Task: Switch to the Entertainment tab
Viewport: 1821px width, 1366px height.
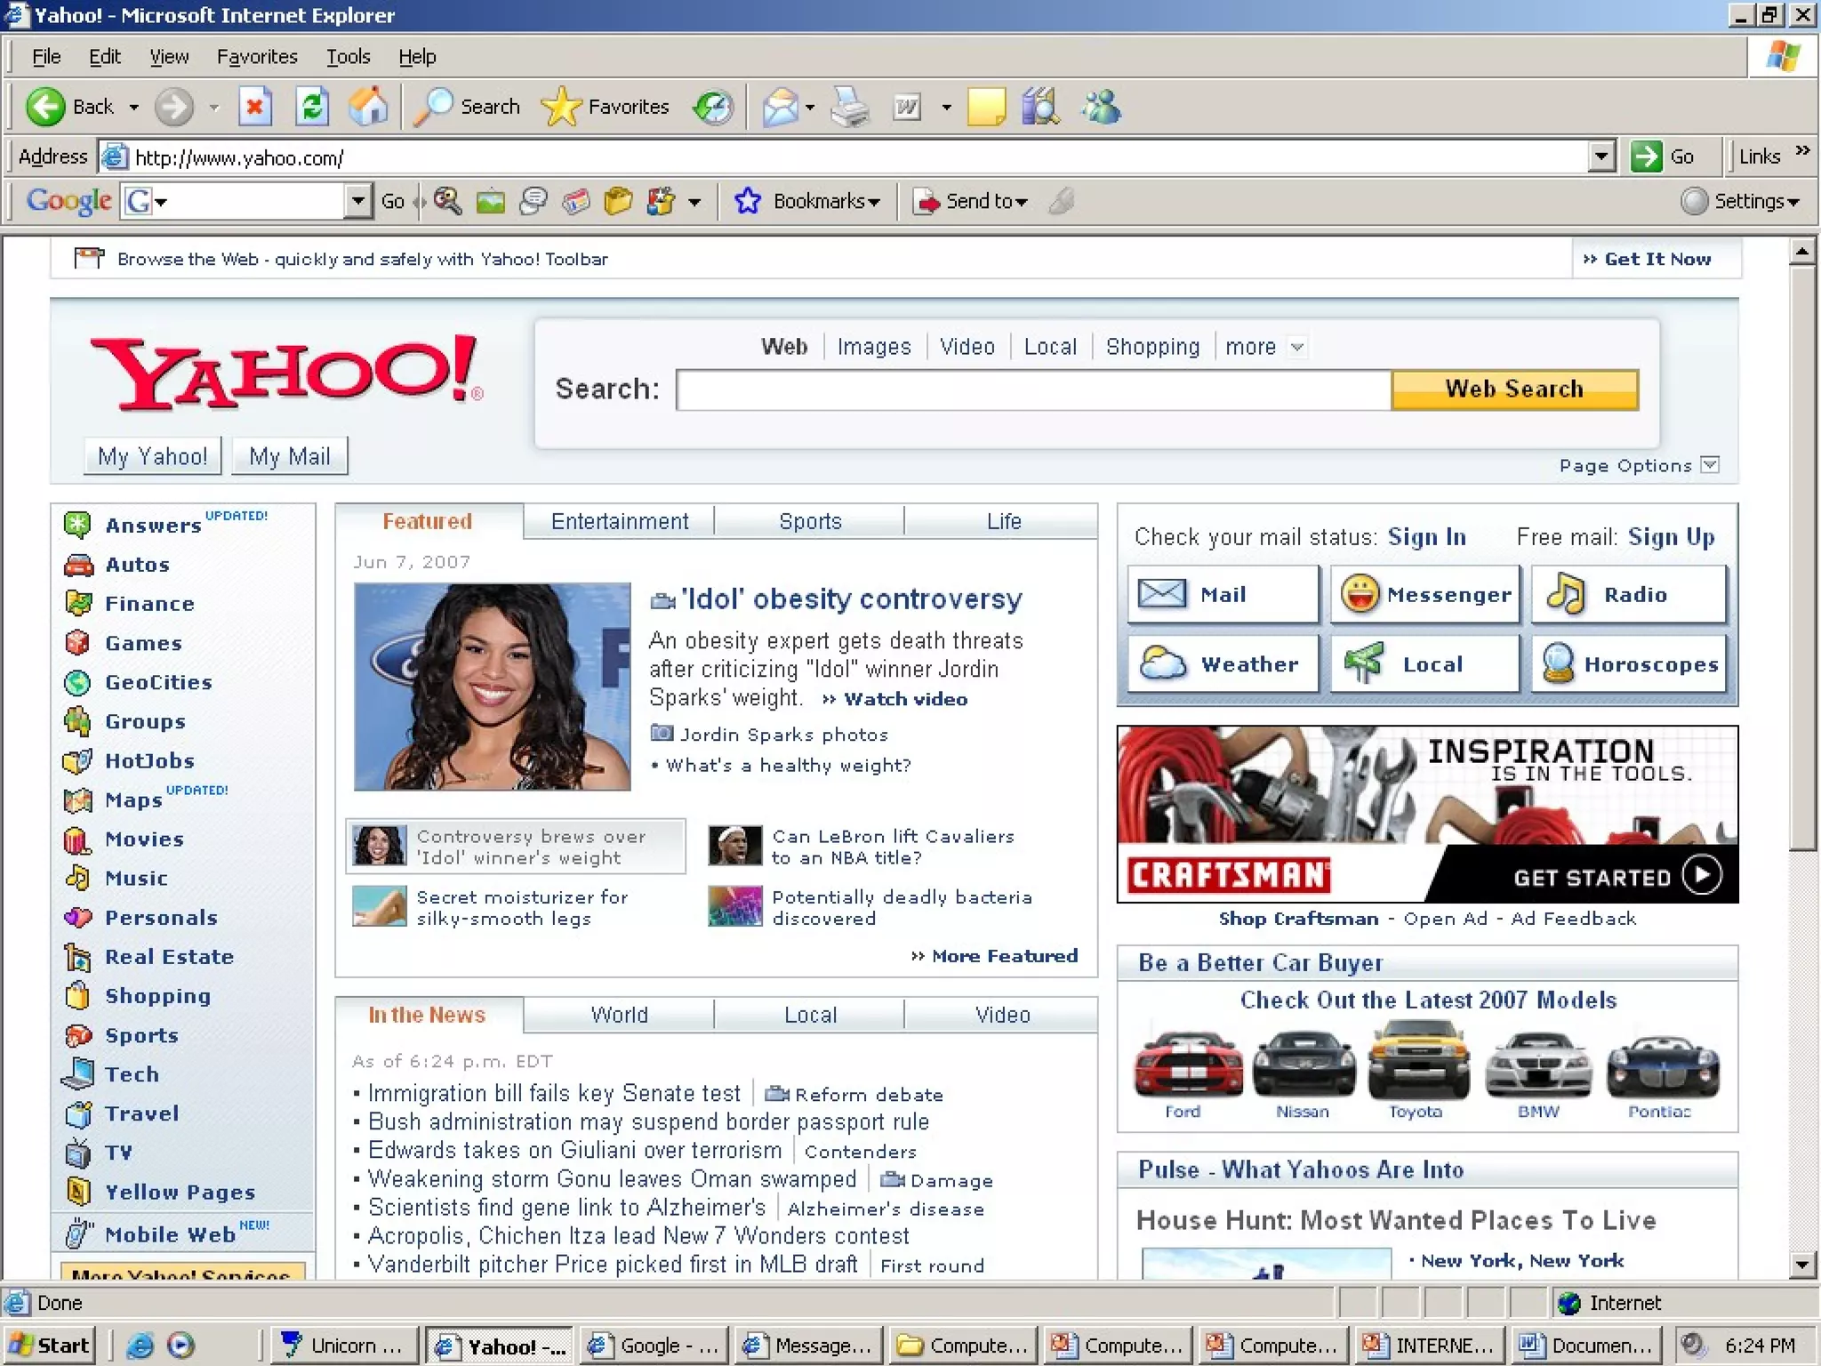Action: pyautogui.click(x=619, y=521)
